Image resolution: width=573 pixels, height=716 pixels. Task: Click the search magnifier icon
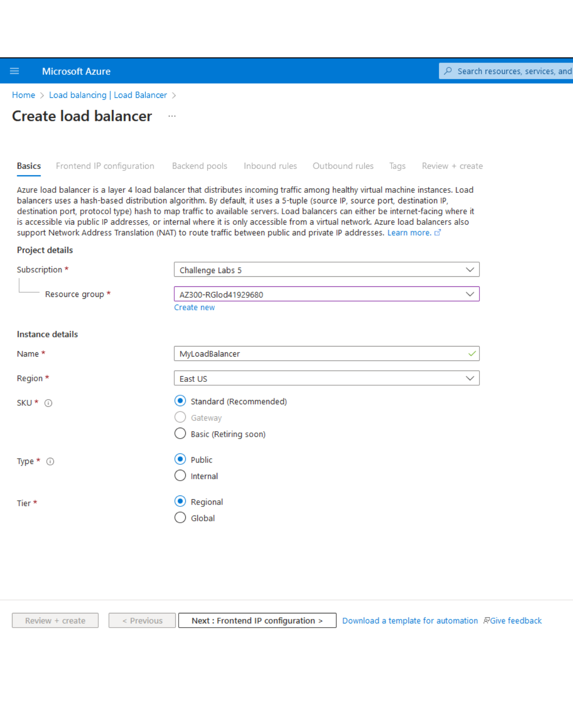click(448, 71)
